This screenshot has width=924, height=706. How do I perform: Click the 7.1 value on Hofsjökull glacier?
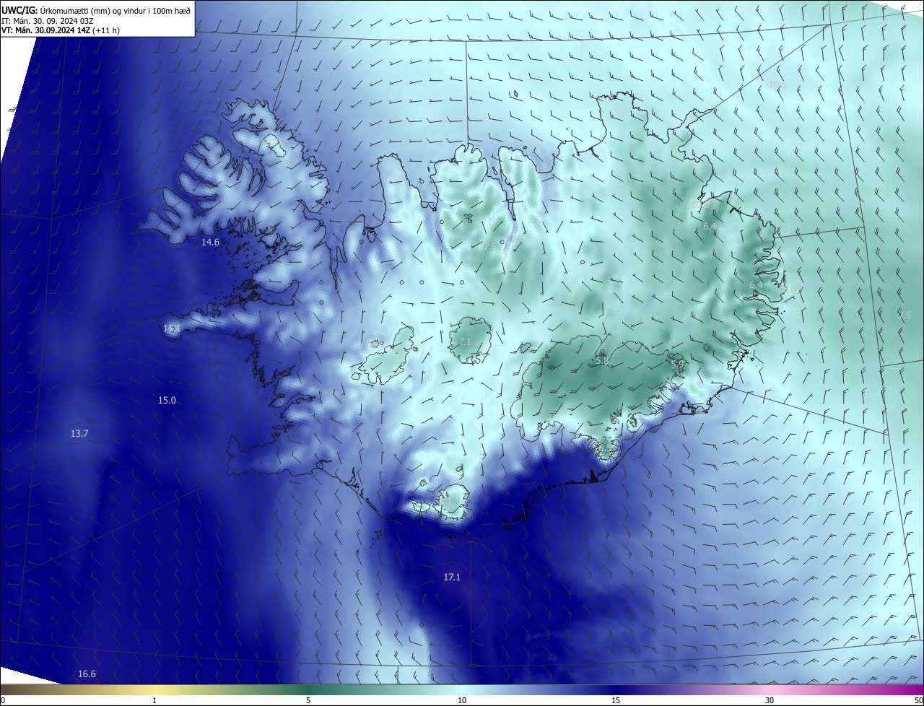(x=465, y=342)
